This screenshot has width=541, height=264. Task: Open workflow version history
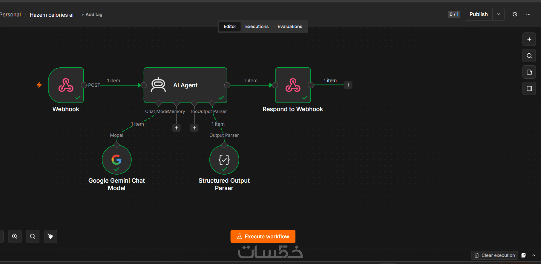click(x=515, y=14)
